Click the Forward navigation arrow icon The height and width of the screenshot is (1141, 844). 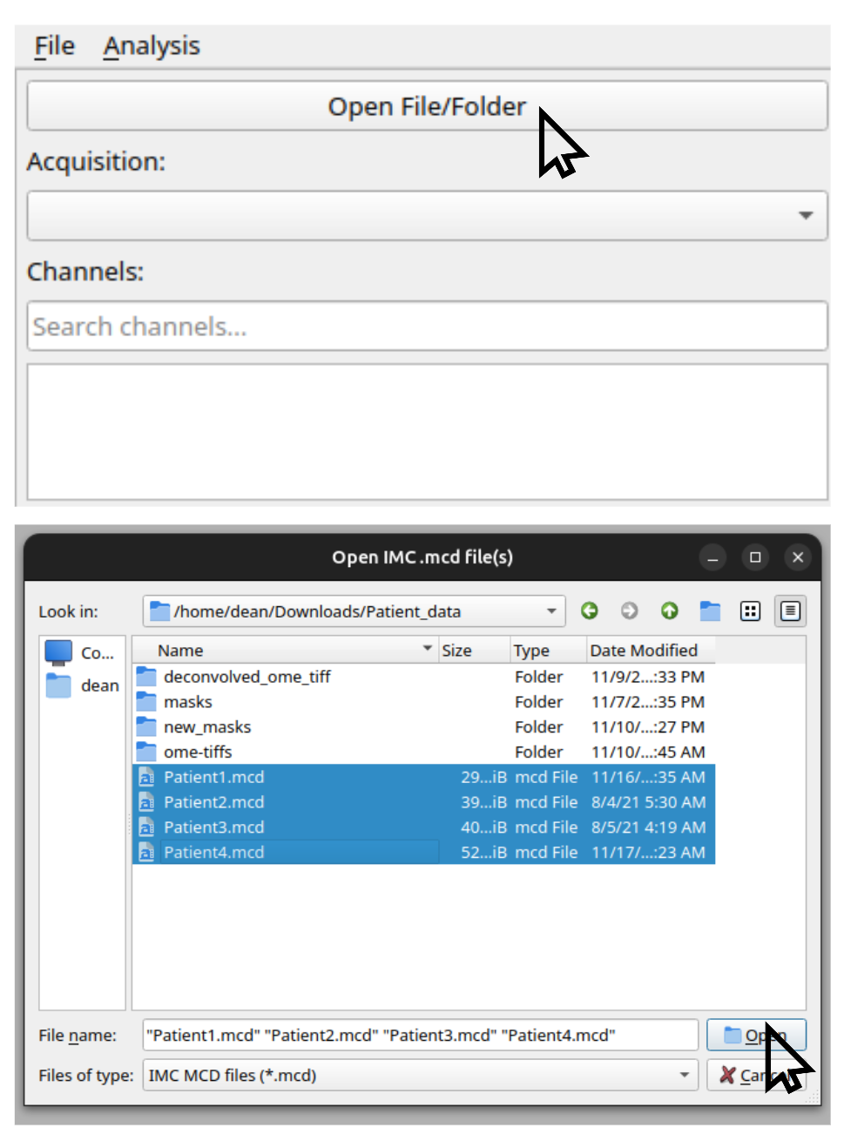629,611
